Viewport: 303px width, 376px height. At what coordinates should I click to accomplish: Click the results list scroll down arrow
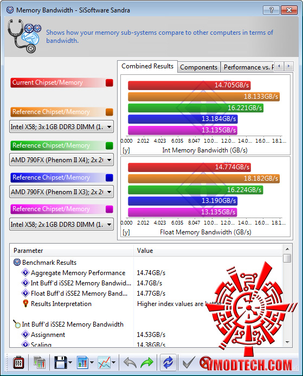point(287,342)
